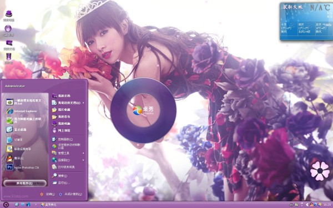333x208 pixels.
Task: Click the first desktop icon at top left
Action: click(9, 16)
